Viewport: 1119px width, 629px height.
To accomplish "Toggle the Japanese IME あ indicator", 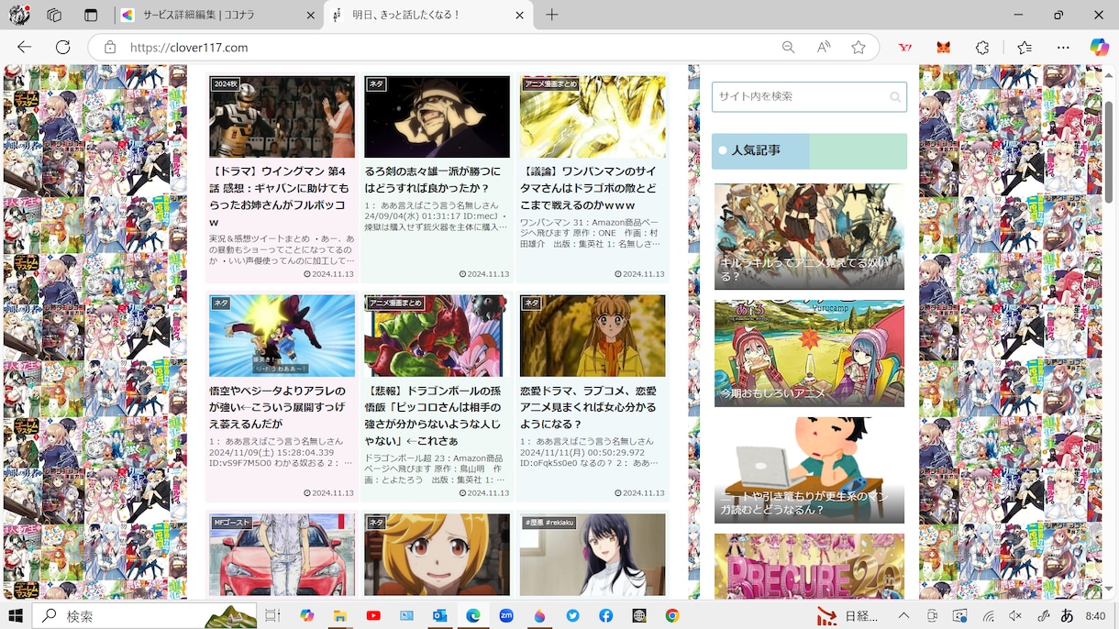I will point(1067,615).
